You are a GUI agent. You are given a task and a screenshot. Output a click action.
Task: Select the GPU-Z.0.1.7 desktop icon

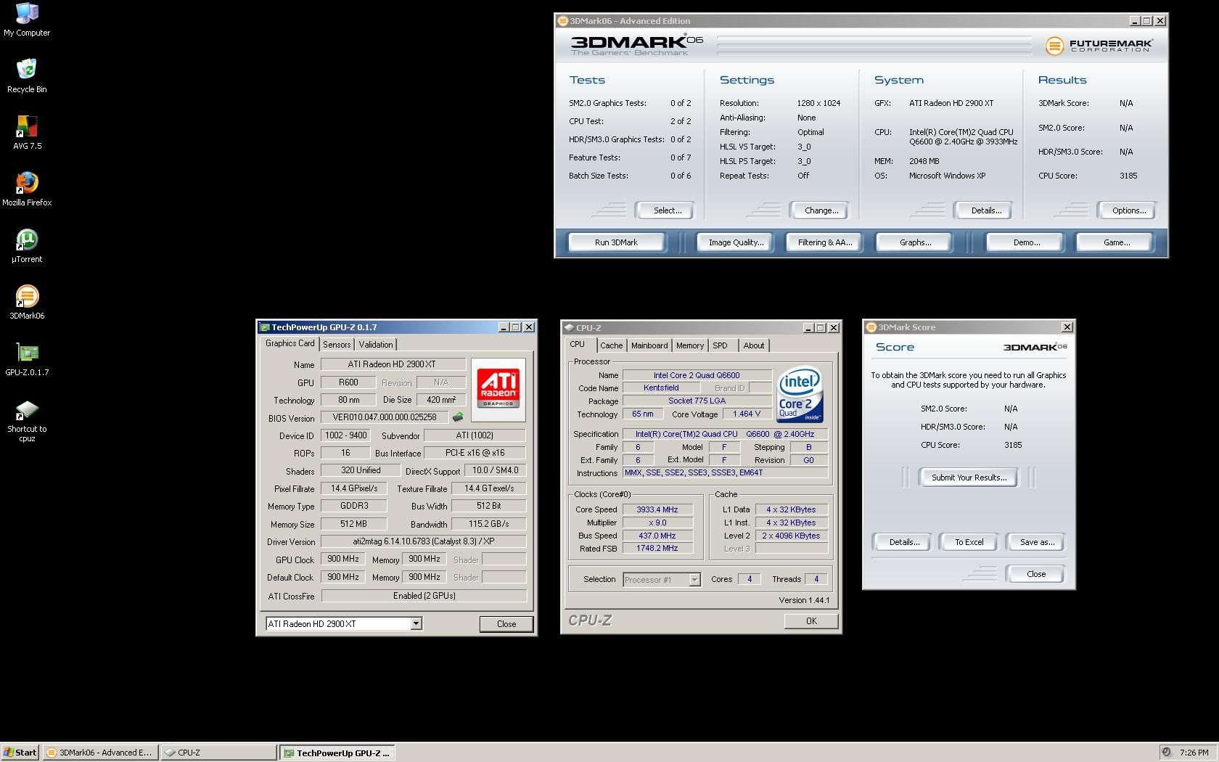pyautogui.click(x=27, y=359)
